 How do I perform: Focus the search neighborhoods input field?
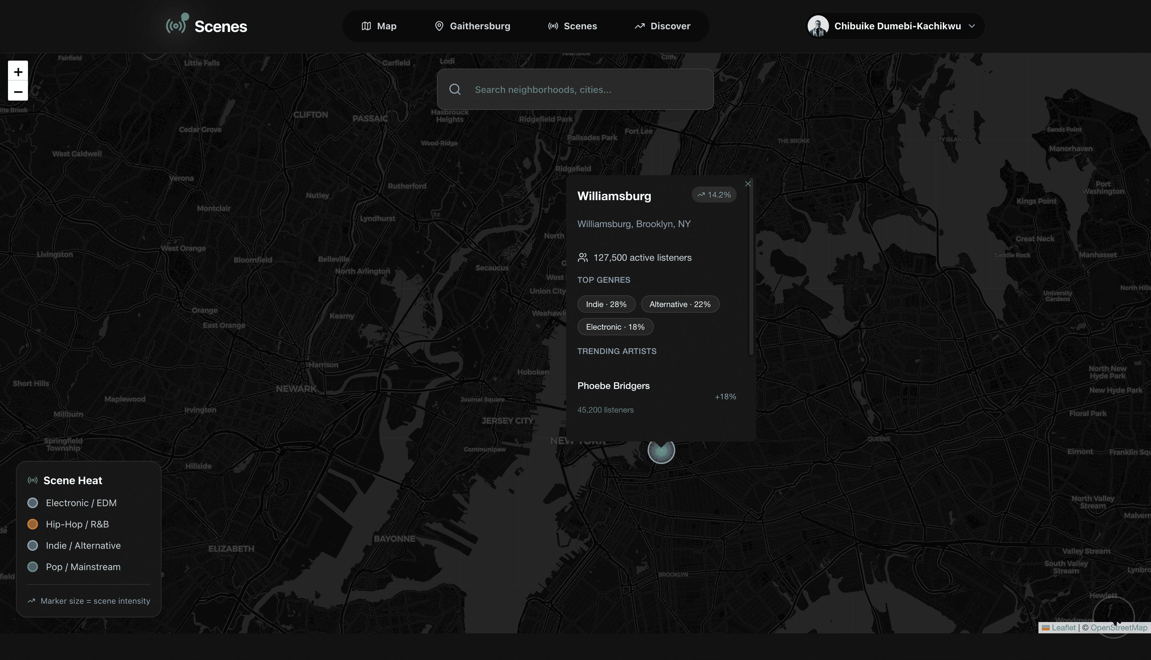click(589, 89)
